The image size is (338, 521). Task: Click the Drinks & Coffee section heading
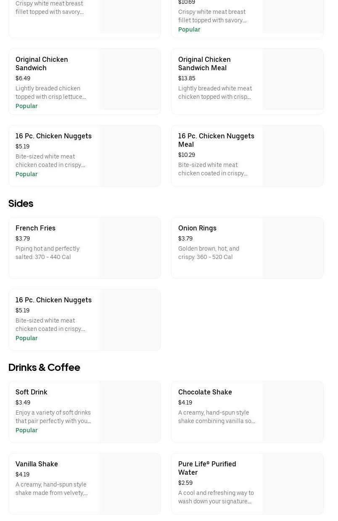[x=44, y=368]
